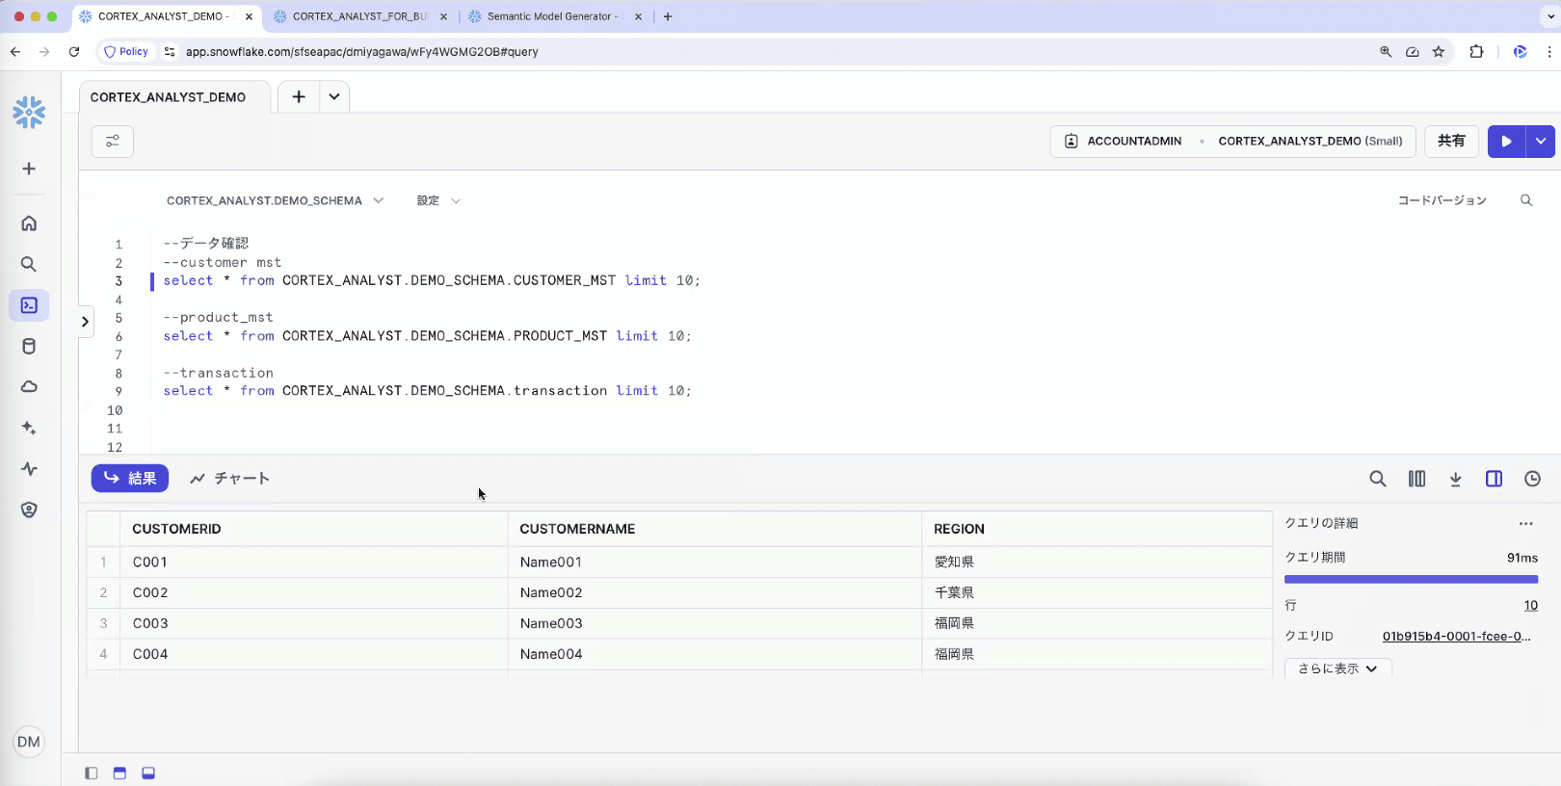Open the worksheet tab list chevron
Image resolution: width=1561 pixels, height=786 pixels.
pyautogui.click(x=334, y=96)
